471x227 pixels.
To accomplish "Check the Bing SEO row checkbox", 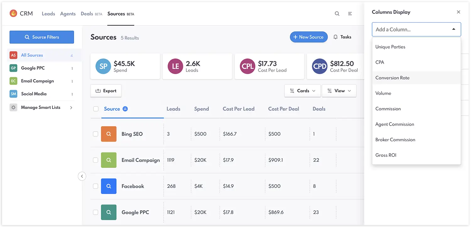I will click(95, 134).
